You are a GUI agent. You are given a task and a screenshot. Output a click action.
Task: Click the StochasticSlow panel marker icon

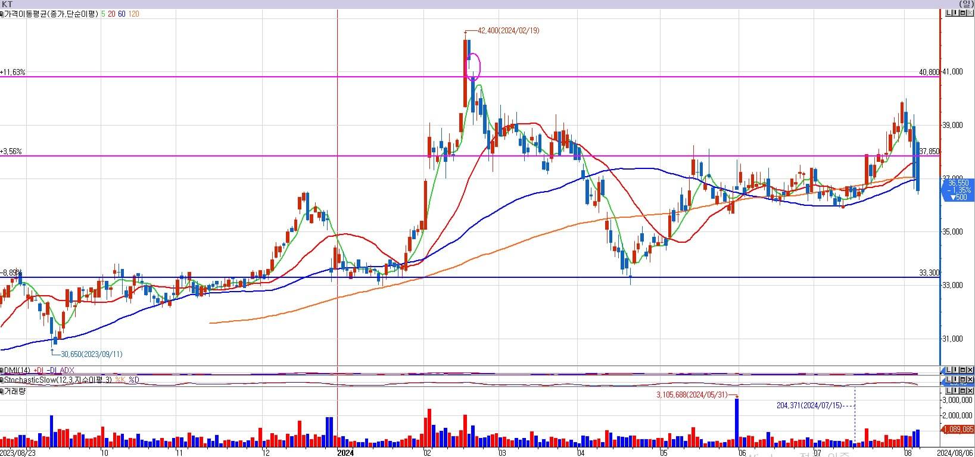[x=2, y=380]
